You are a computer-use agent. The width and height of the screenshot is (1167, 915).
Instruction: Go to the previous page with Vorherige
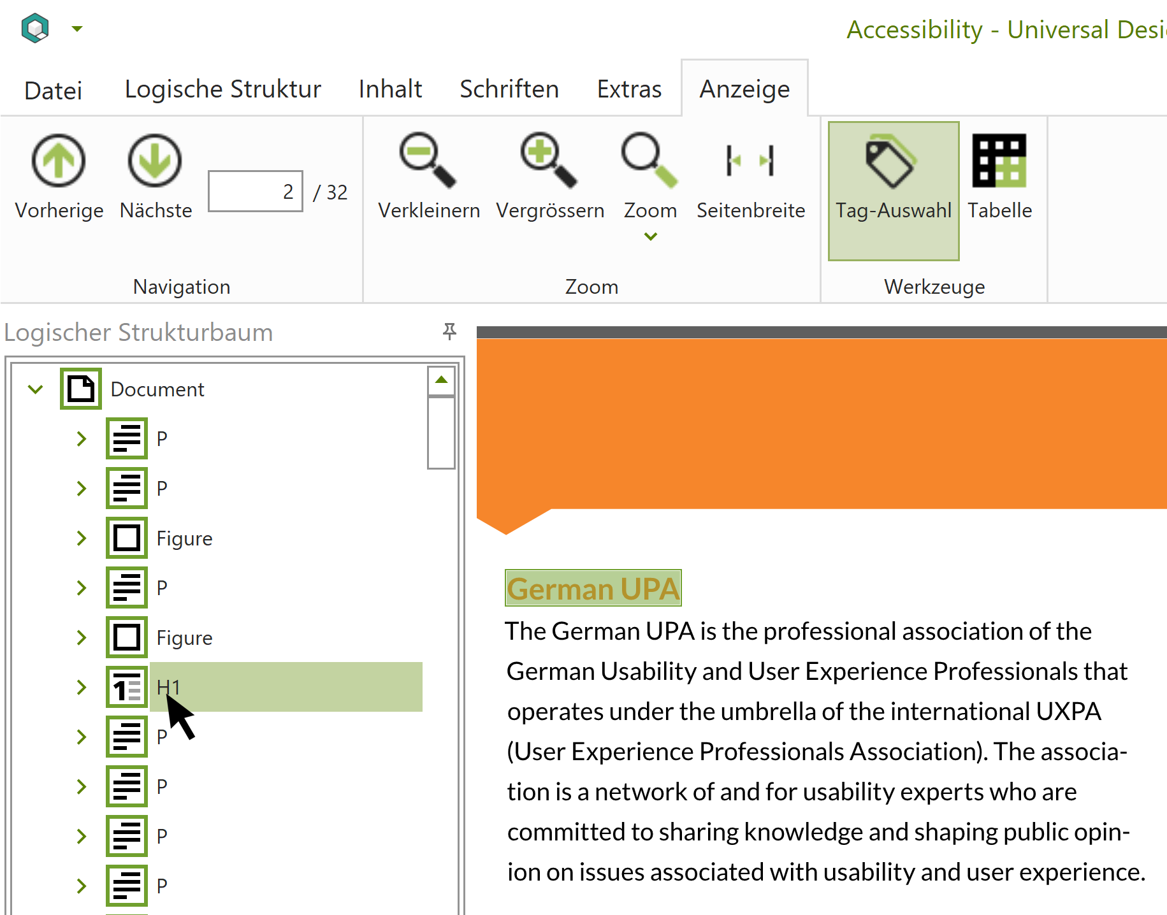pyautogui.click(x=59, y=177)
